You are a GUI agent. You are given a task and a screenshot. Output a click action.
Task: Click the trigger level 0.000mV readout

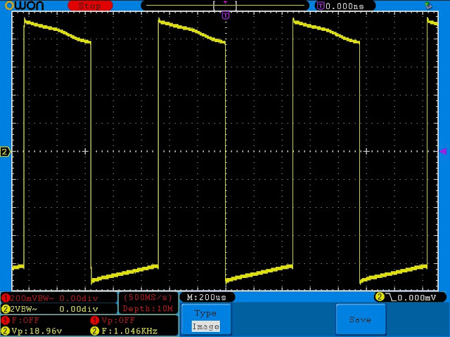click(x=416, y=298)
